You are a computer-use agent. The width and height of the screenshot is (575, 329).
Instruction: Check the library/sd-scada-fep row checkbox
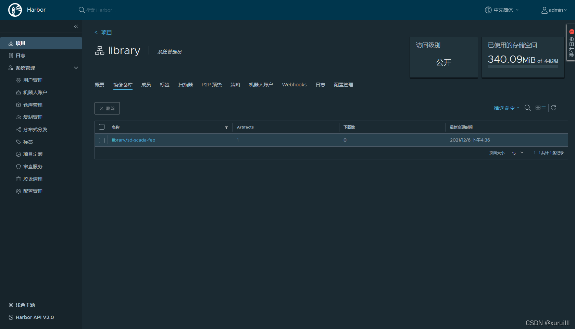102,141
